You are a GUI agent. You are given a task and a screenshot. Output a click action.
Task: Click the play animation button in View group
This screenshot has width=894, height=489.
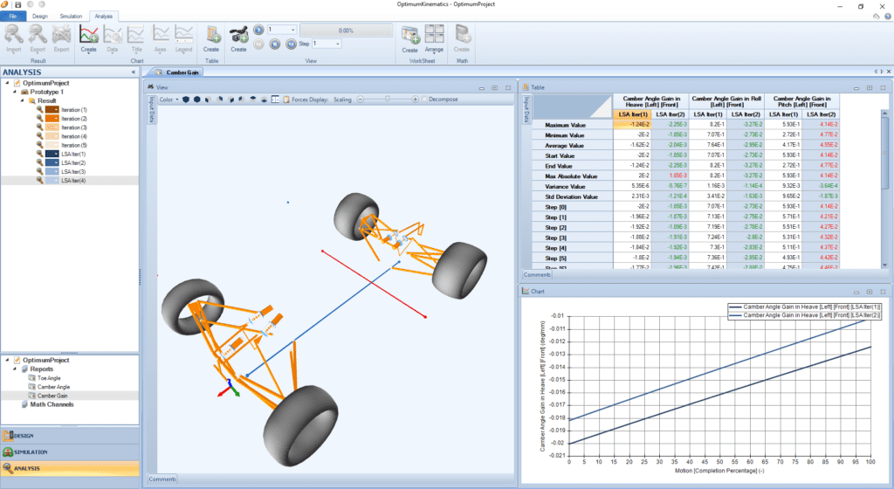tap(258, 30)
